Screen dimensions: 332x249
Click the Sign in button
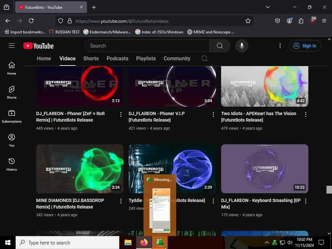[x=305, y=46]
